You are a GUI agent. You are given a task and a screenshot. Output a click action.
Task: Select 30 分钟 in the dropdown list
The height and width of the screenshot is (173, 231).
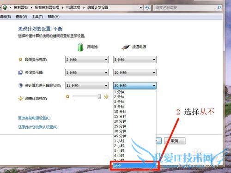(x=135, y=131)
